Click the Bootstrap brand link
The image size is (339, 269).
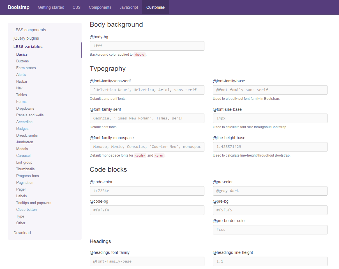pyautogui.click(x=18, y=7)
